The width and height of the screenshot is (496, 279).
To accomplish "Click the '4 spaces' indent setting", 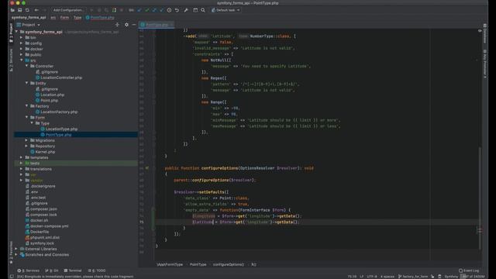I will (387, 277).
